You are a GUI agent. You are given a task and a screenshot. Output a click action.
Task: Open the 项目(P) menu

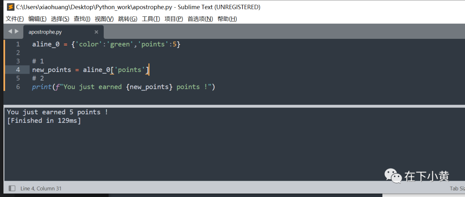[174, 19]
